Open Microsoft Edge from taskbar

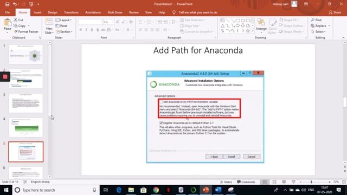tap(119, 190)
